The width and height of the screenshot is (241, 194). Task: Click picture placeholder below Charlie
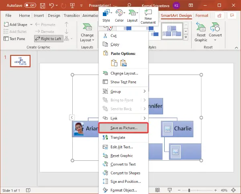[x=176, y=152]
